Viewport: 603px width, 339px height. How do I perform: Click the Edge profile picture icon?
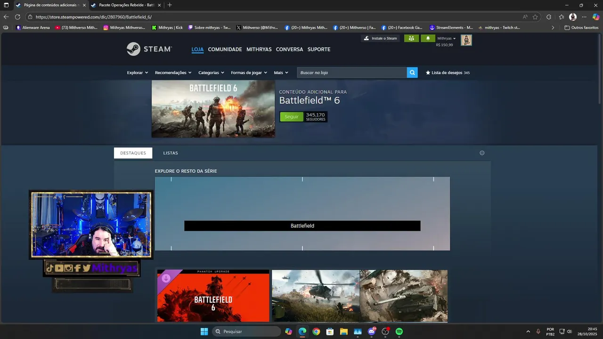tap(573, 17)
